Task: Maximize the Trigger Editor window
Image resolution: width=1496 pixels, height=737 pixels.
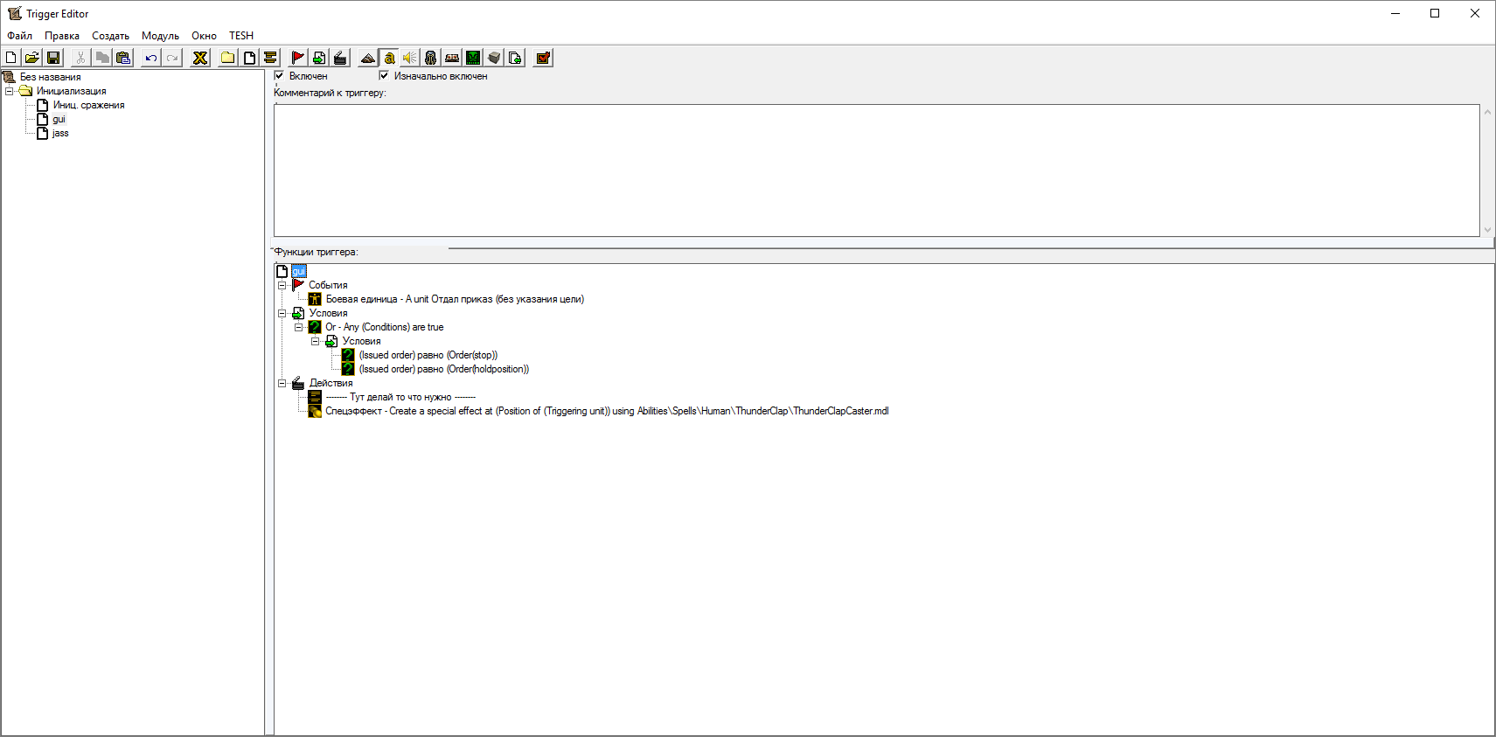Action: point(1435,13)
